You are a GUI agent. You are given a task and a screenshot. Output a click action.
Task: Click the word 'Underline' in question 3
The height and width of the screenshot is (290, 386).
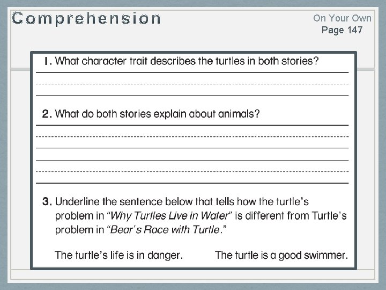[x=77, y=202]
